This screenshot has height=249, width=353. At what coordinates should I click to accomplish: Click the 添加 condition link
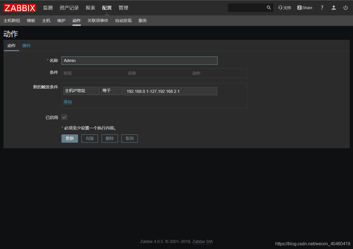[x=68, y=102]
